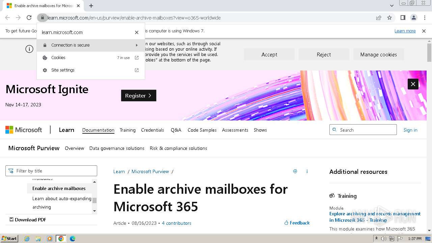Select the Training nav item

click(128, 130)
